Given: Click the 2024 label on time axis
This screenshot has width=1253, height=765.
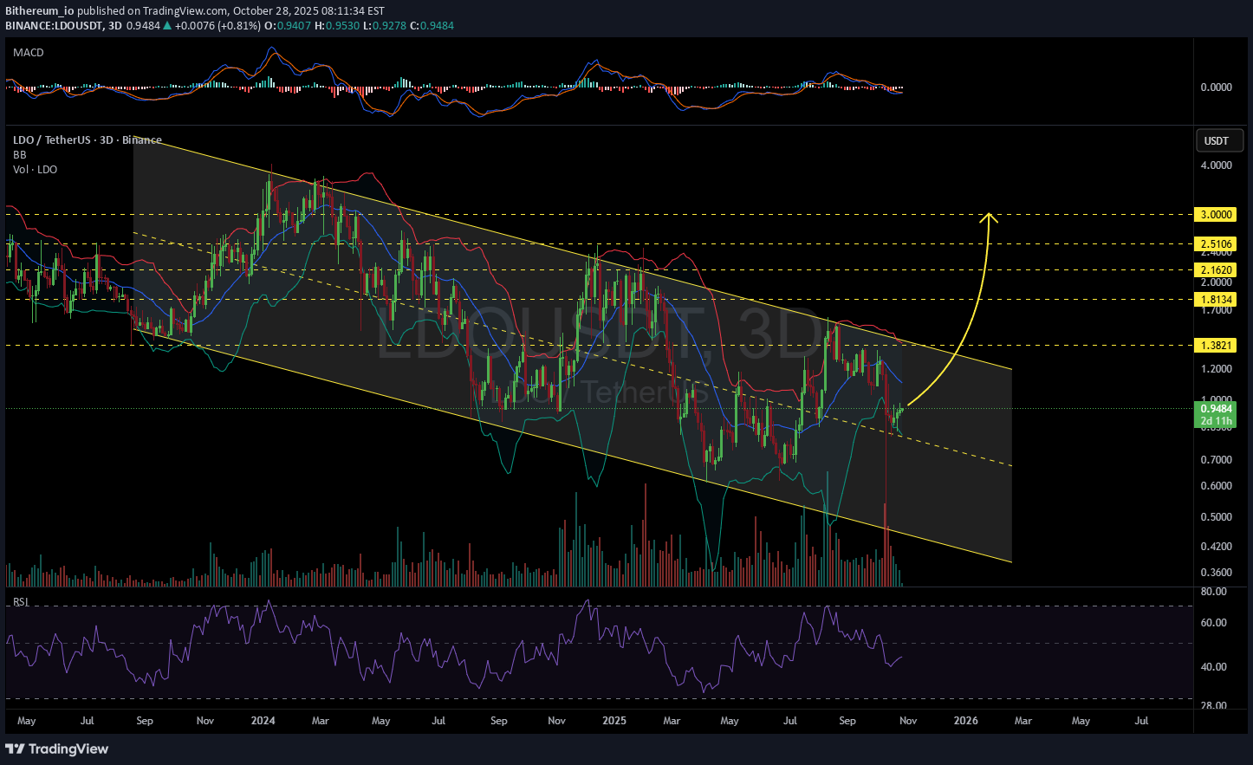Looking at the screenshot, I should click(x=263, y=721).
